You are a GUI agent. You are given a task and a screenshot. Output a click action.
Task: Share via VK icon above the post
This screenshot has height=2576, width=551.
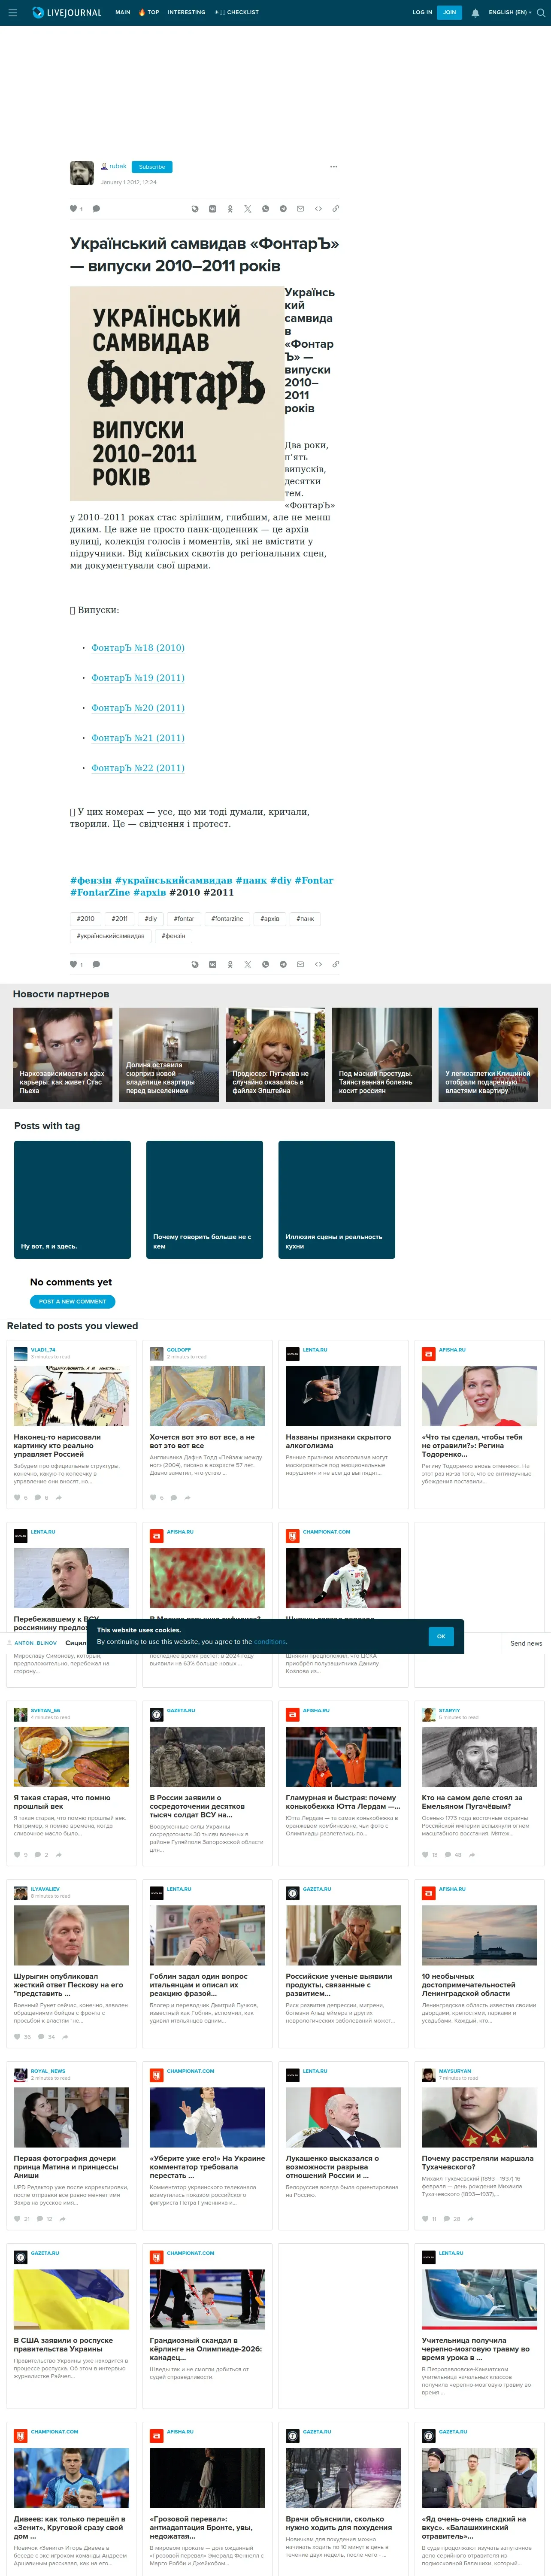point(212,209)
